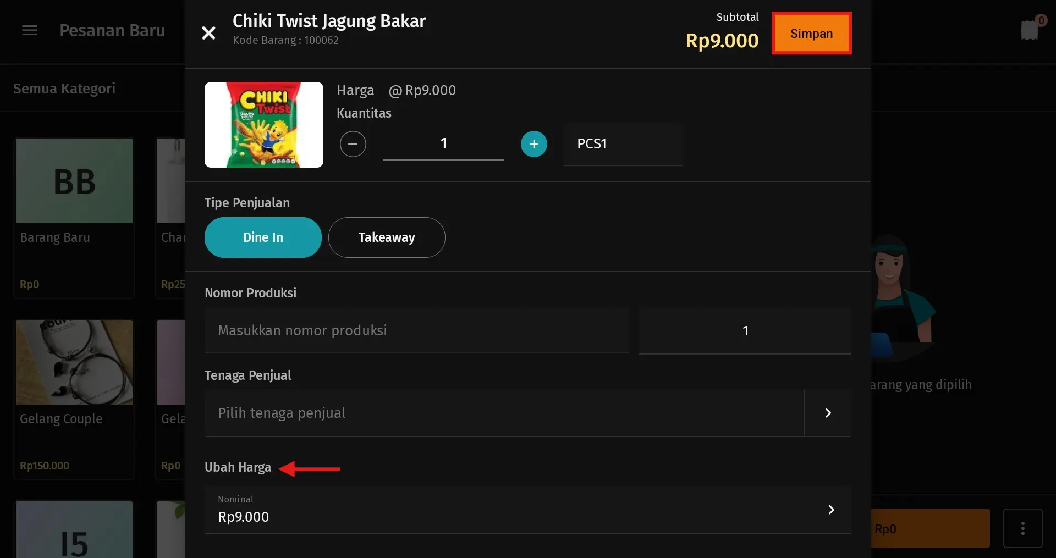Screen dimensions: 1056x558
Task: Select Takeaway sales type
Action: tap(387, 237)
